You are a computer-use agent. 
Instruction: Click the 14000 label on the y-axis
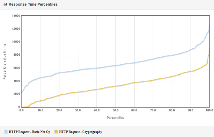click(16, 16)
